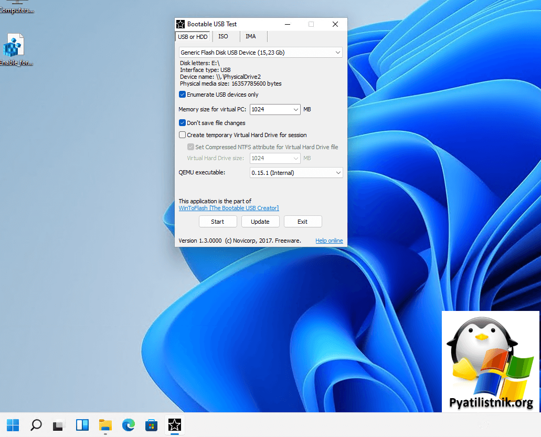This screenshot has height=437, width=541.
Task: Open the WinToFlash Bootable USB Creator link
Action: click(x=229, y=208)
